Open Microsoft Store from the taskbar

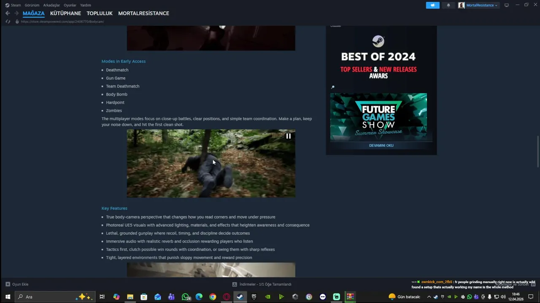(144, 297)
